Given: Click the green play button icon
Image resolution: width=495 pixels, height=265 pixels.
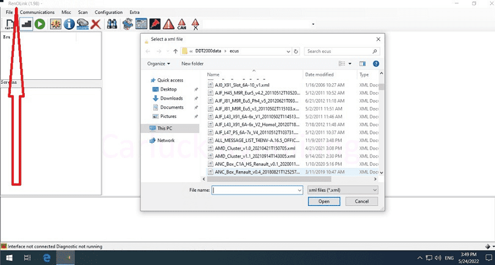Looking at the screenshot, I should coord(40,24).
